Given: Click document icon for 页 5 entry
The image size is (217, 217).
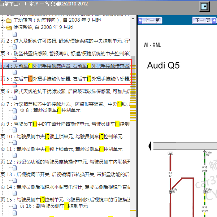Looking at the screenshot, I should [15, 72].
